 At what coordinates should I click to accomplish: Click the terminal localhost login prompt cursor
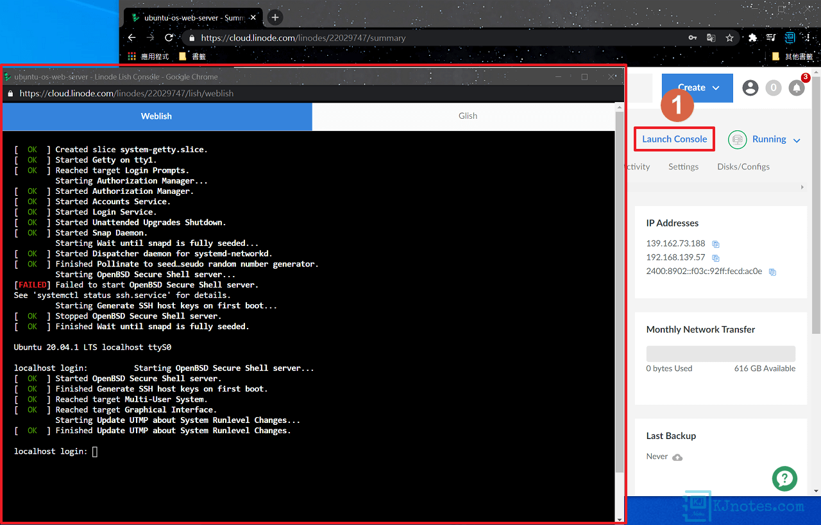click(95, 452)
